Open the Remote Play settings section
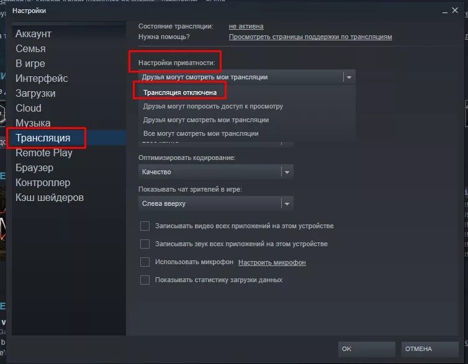The image size is (468, 364). [44, 153]
